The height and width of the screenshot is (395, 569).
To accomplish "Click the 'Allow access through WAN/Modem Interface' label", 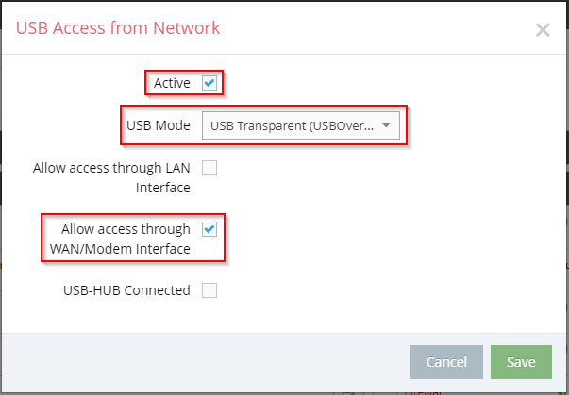I will pyautogui.click(x=120, y=239).
